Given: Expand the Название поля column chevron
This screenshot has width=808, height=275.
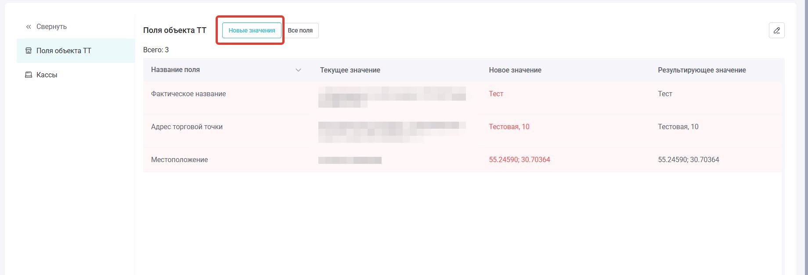Looking at the screenshot, I should 298,70.
